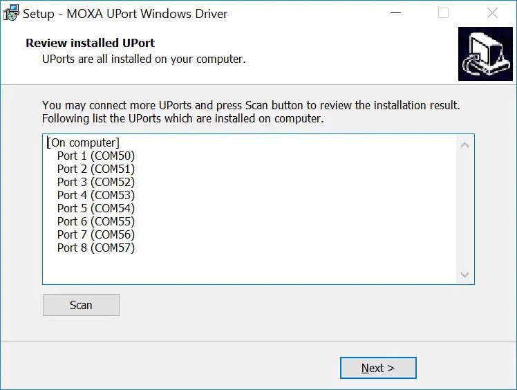
Task: Click the setup installer icon in title bar
Action: pos(11,13)
